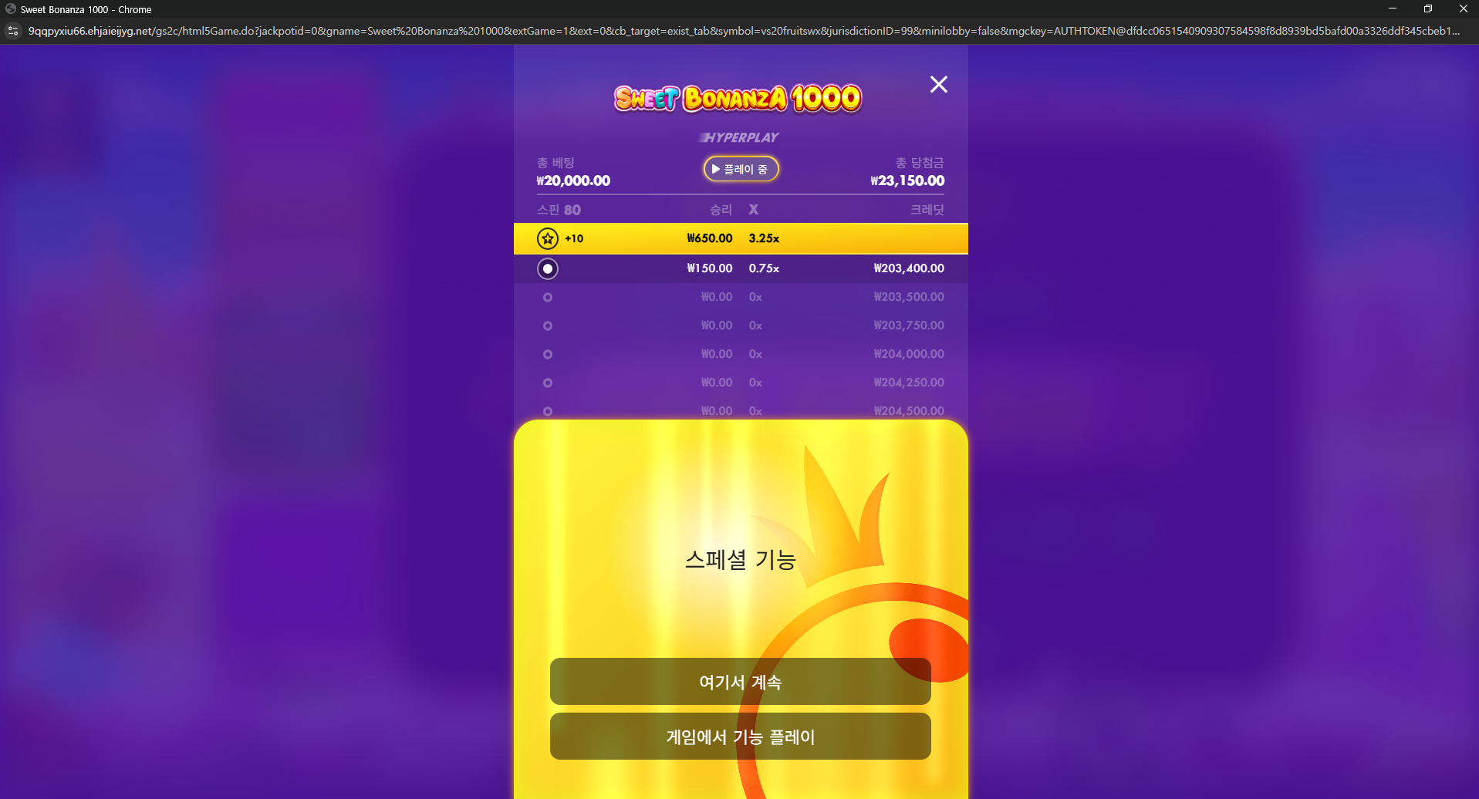Click the highlighted 3.25x multiplier row
The height and width of the screenshot is (799, 1479).
(741, 238)
